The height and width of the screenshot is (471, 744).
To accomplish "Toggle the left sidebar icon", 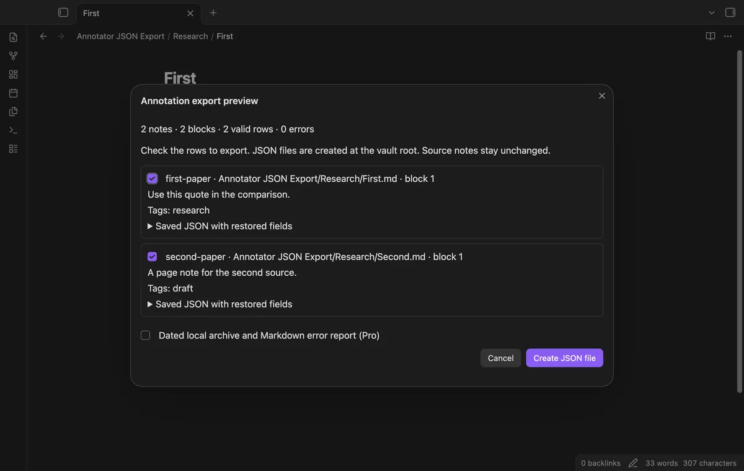I will [63, 12].
